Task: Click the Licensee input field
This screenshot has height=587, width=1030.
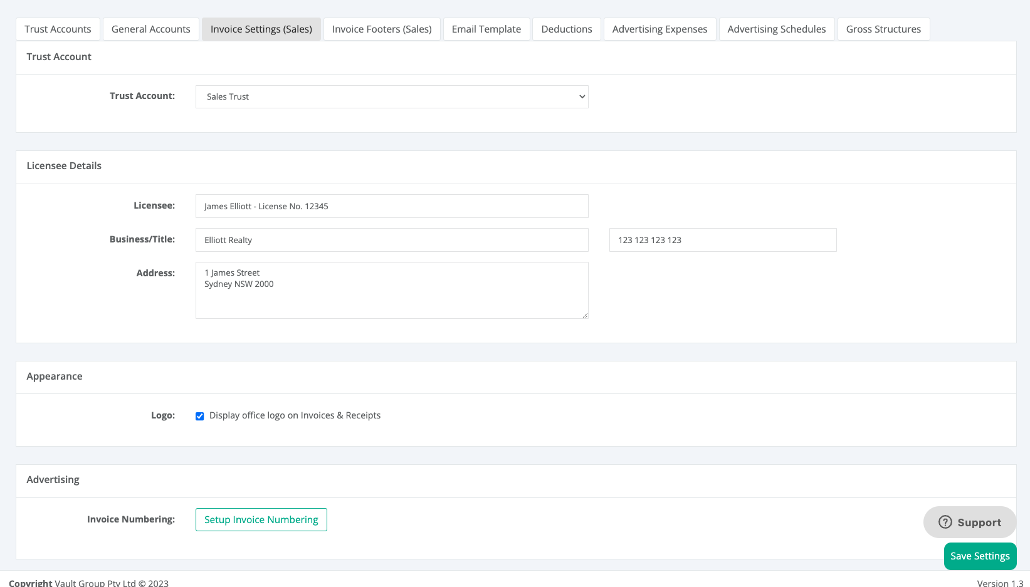Action: click(392, 206)
